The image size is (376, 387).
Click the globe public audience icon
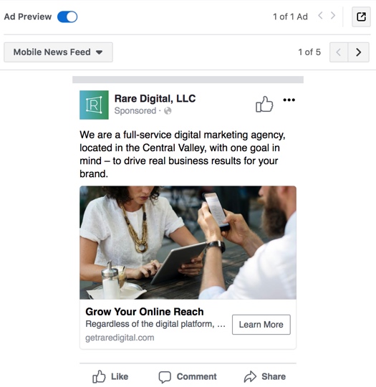point(168,111)
